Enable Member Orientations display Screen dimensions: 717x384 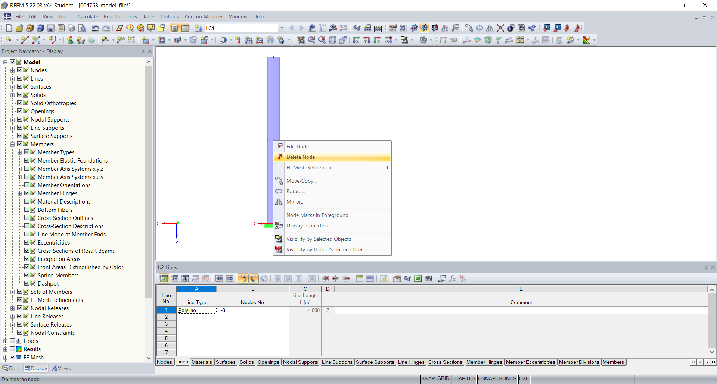point(27,185)
